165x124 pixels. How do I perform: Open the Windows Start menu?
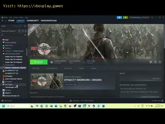[3, 106]
